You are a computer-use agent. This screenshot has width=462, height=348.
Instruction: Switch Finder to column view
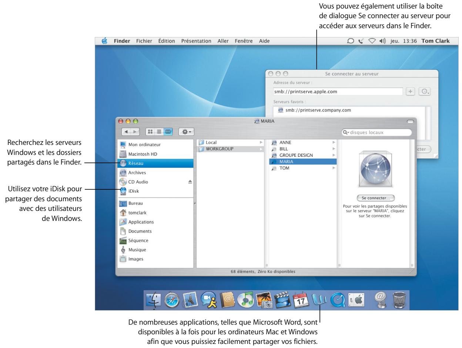tap(168, 132)
